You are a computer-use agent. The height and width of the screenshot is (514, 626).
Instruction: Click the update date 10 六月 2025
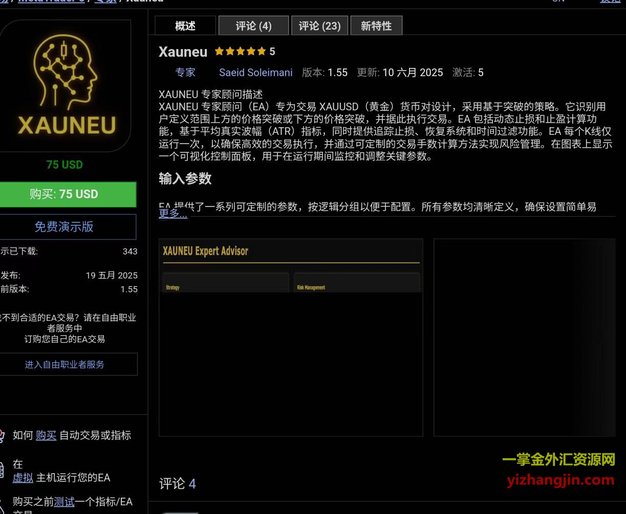point(413,73)
